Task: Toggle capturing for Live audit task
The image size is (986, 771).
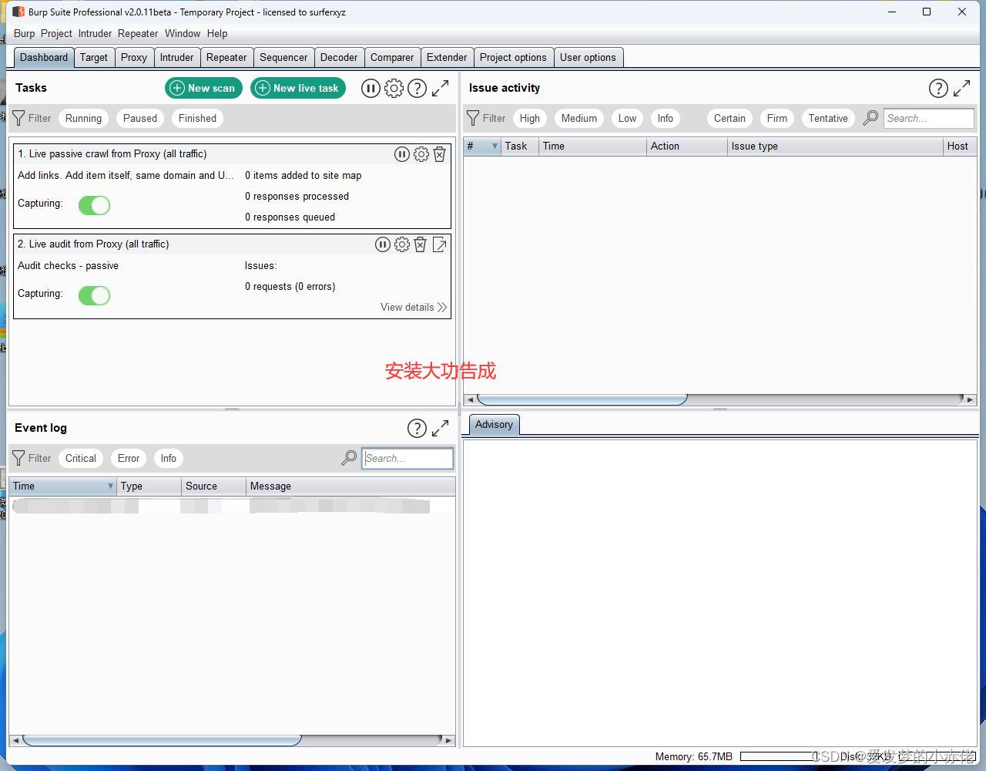Action: click(x=94, y=295)
